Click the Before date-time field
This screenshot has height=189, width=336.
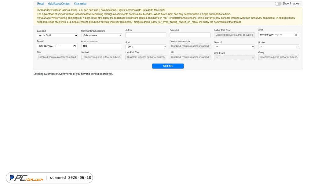[x=57, y=46]
